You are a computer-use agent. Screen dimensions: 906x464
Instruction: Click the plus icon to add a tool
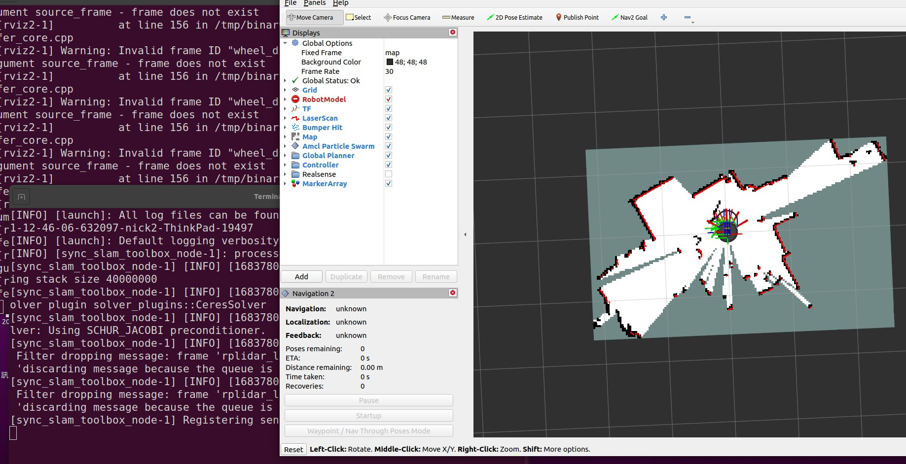663,17
